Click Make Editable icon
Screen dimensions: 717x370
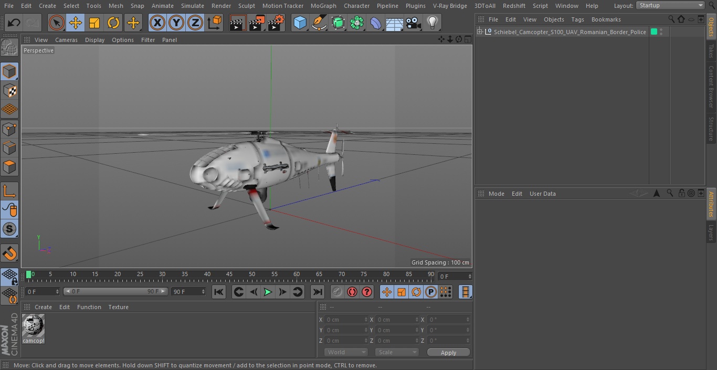[x=9, y=48]
